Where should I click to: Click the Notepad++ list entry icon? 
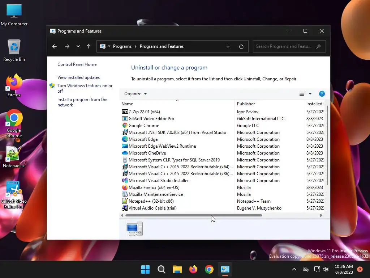125,201
